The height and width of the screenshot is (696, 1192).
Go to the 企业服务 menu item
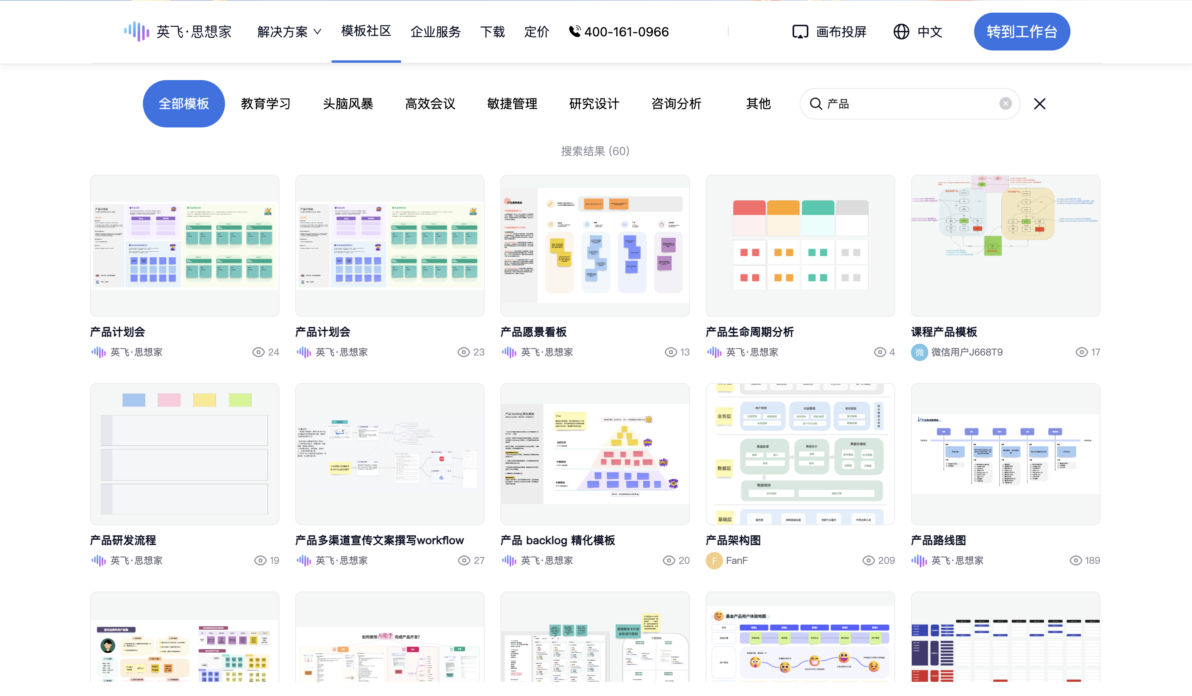[436, 32]
